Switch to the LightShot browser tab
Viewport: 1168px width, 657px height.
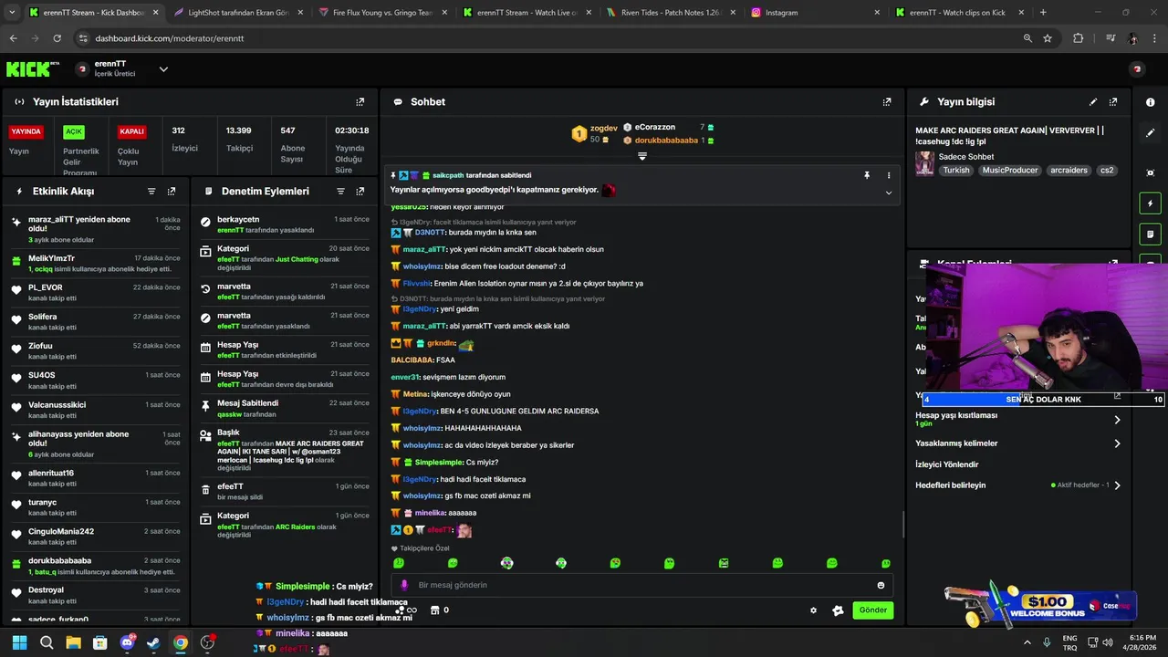click(x=240, y=13)
